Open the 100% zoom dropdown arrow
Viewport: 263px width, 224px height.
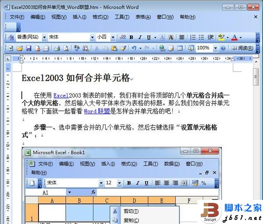pos(215,48)
